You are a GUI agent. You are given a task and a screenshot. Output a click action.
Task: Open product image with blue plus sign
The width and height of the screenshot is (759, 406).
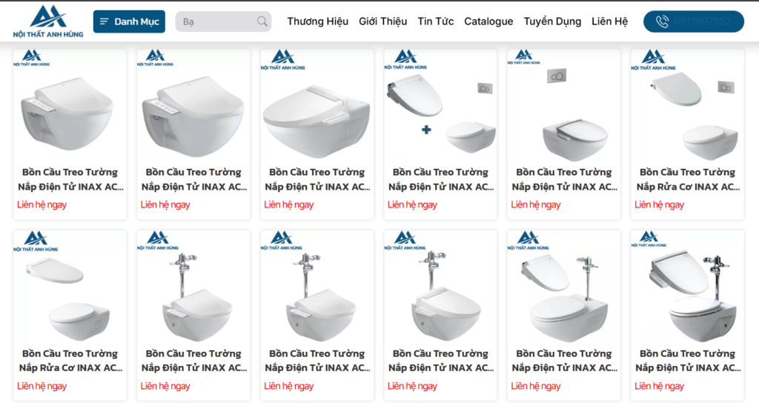click(x=440, y=107)
